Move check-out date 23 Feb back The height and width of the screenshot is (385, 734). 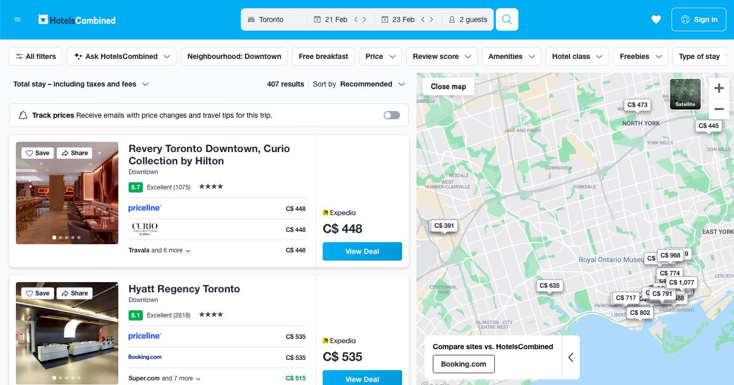[423, 19]
